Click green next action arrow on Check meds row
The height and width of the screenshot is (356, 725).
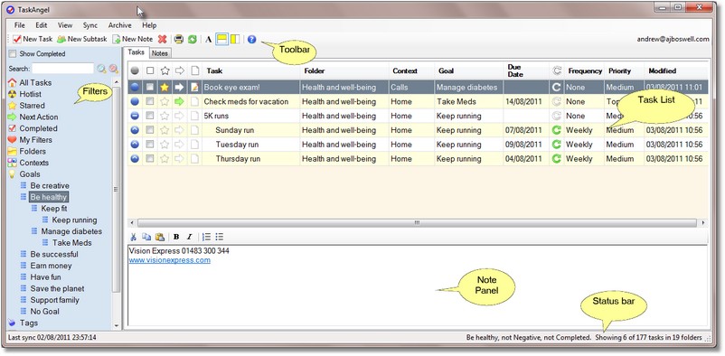[179, 101]
